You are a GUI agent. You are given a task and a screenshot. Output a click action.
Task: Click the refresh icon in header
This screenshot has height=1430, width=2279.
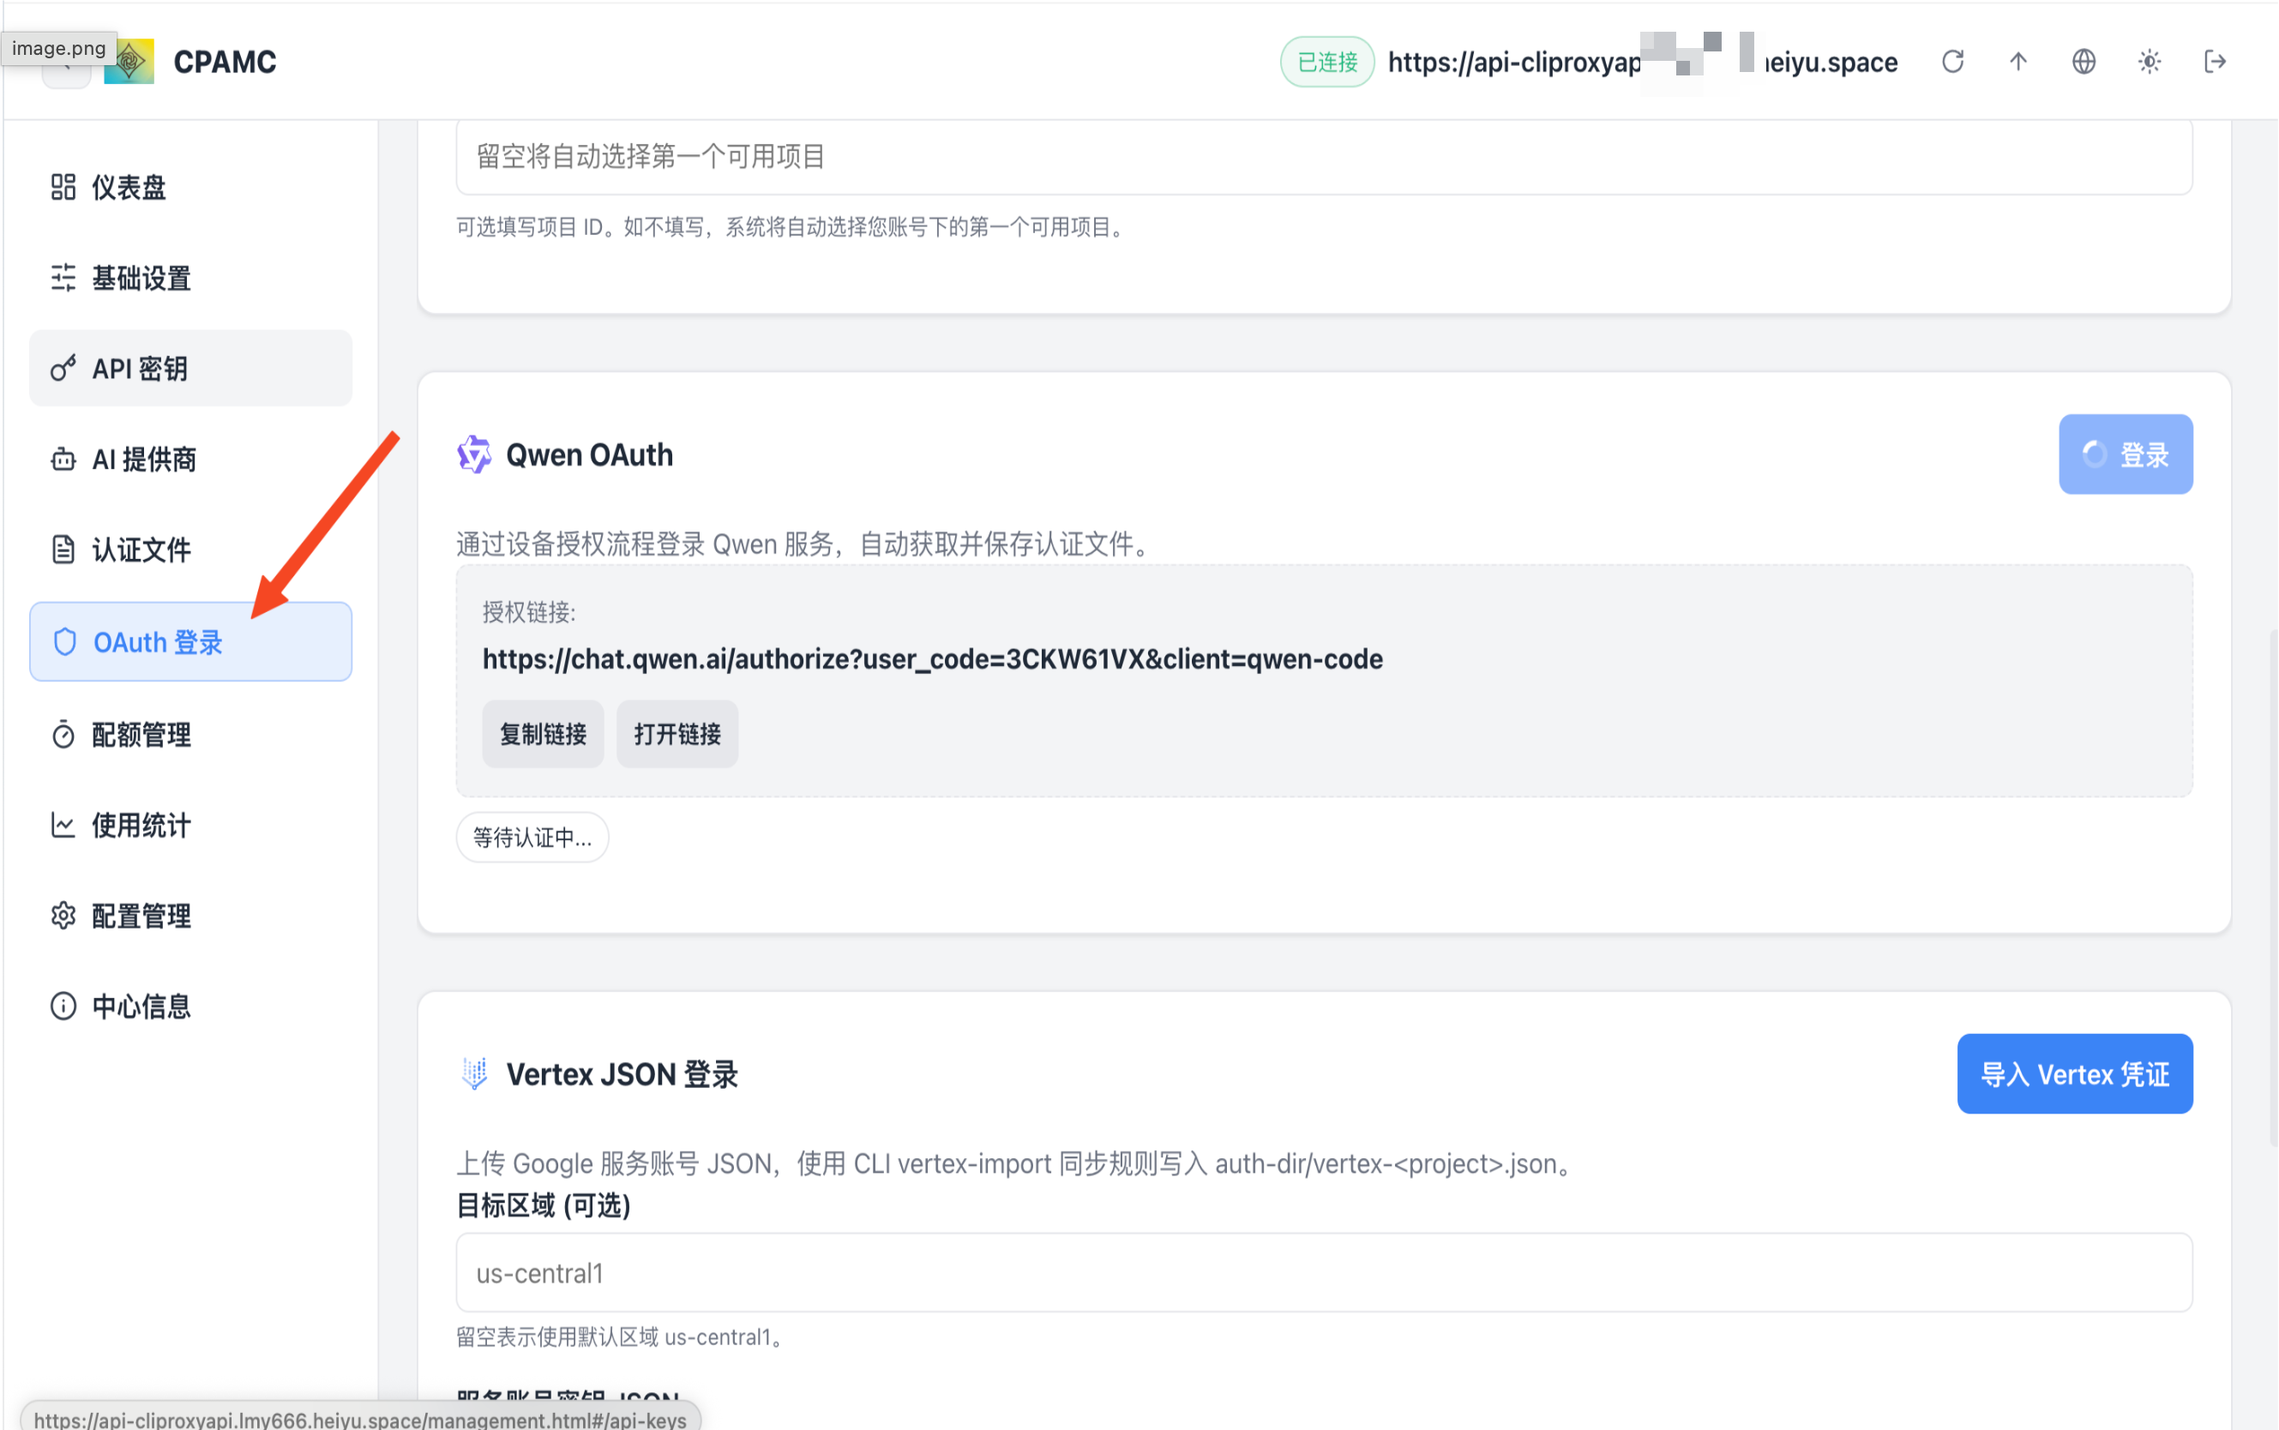(1952, 62)
